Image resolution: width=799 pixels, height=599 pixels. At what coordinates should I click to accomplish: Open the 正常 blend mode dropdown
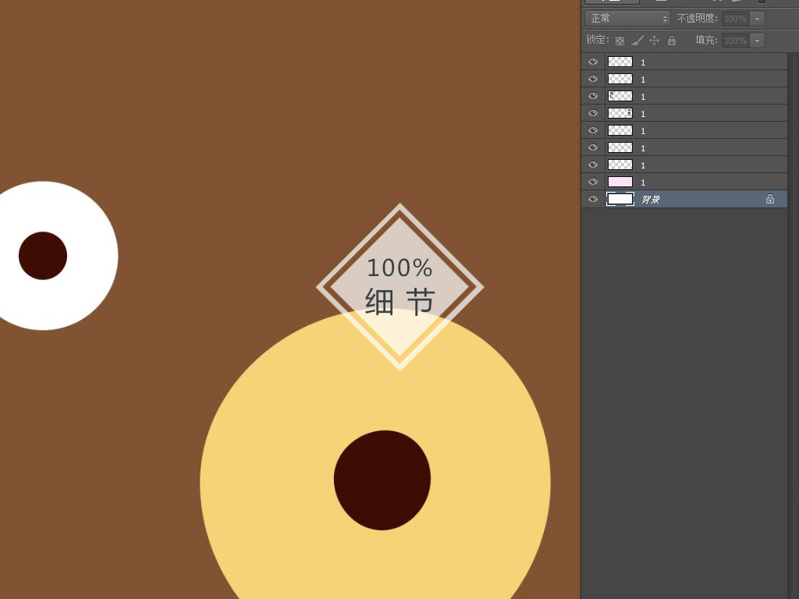tap(627, 19)
